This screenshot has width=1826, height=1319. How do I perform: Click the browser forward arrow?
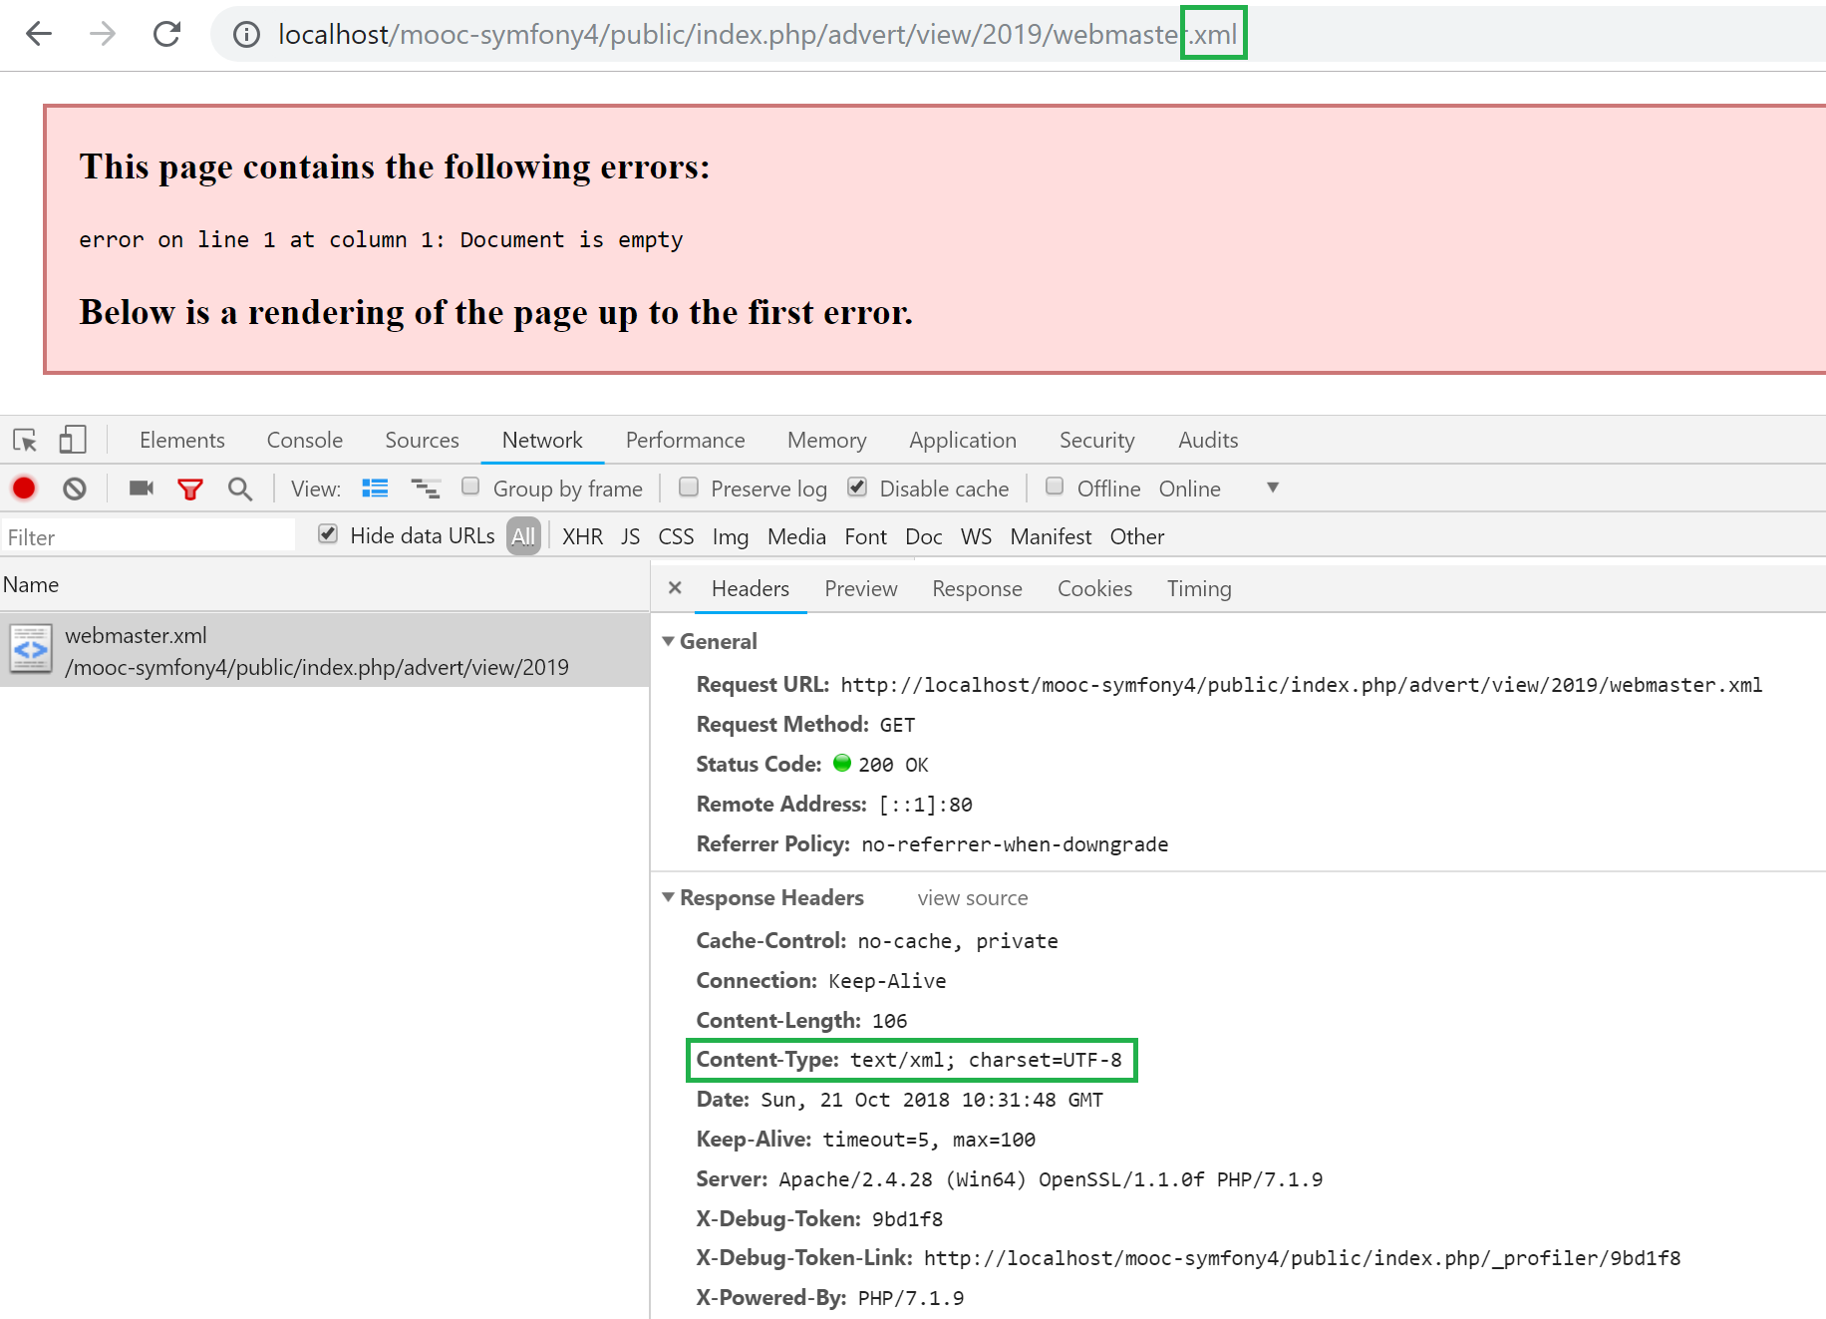[x=102, y=34]
